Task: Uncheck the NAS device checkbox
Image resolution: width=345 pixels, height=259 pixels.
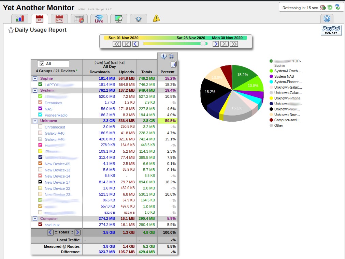Action: pos(40,109)
